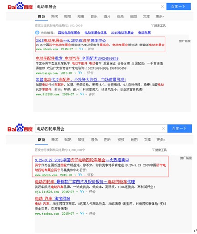
Task: Open suggested search 电动车展会信息
Action: 96,33
